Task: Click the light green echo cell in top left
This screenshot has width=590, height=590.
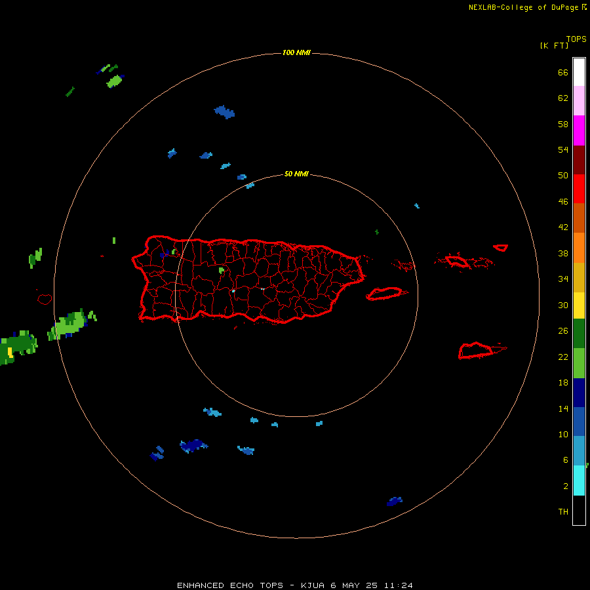Action: click(x=114, y=81)
